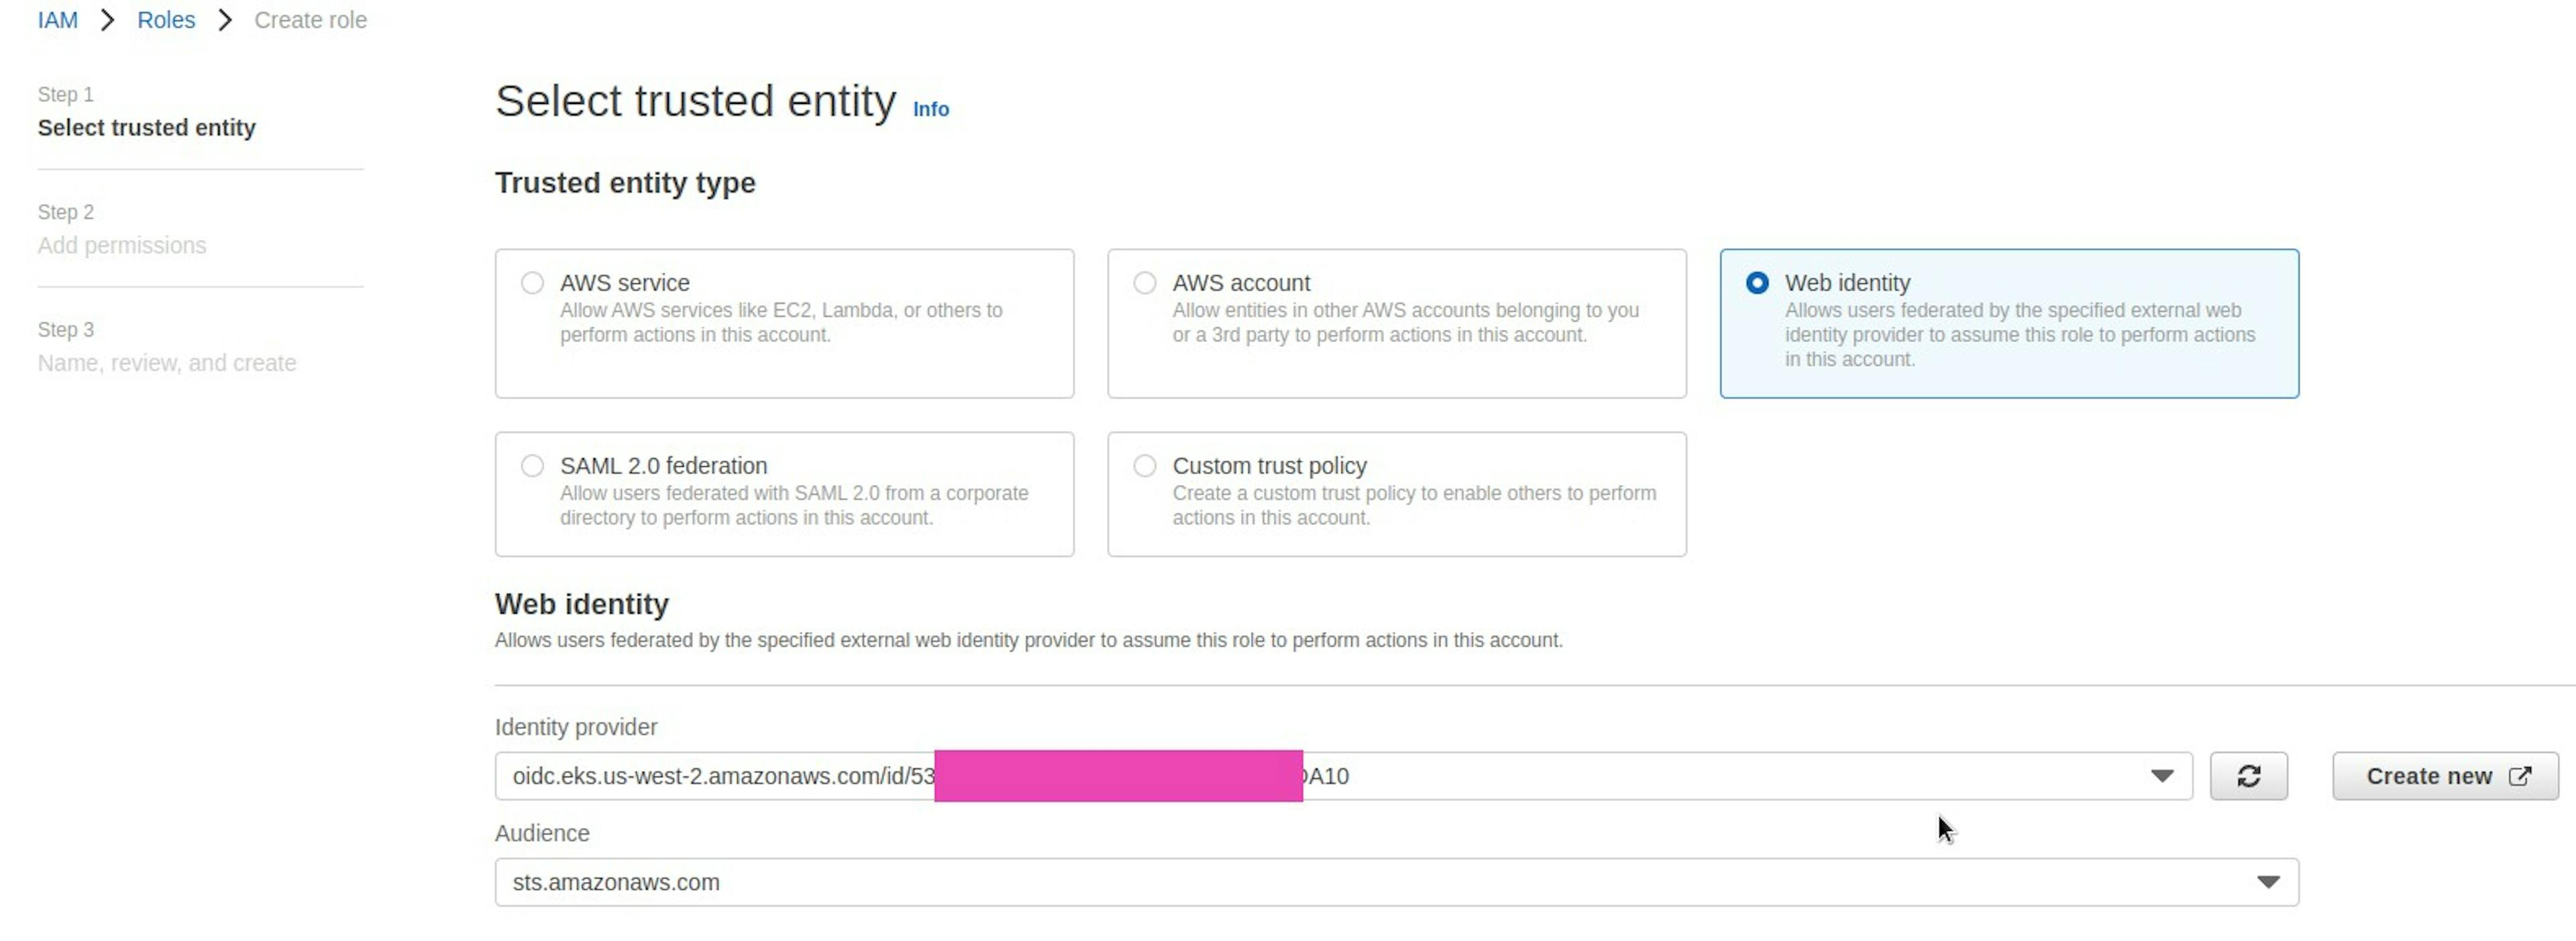This screenshot has width=2576, height=941.
Task: Expand the Audience dropdown arrow
Action: point(2268,882)
